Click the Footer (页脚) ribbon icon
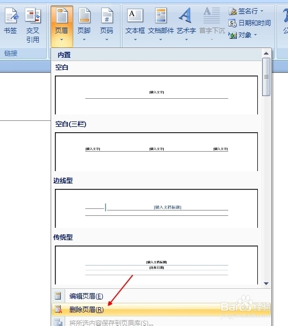The width and height of the screenshot is (288, 326). pos(84,16)
